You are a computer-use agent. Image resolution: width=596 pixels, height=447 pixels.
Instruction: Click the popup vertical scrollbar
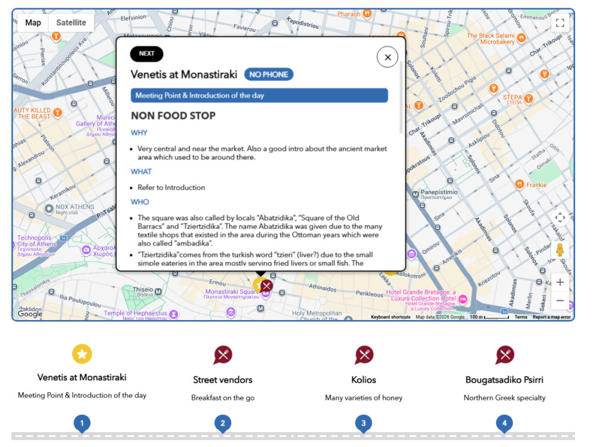click(401, 97)
